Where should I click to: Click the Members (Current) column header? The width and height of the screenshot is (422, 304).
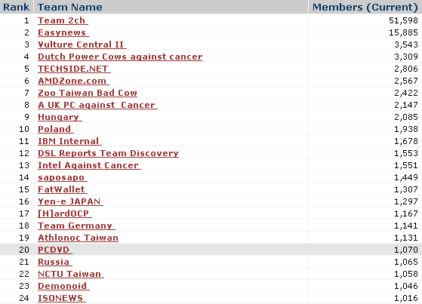point(365,7)
